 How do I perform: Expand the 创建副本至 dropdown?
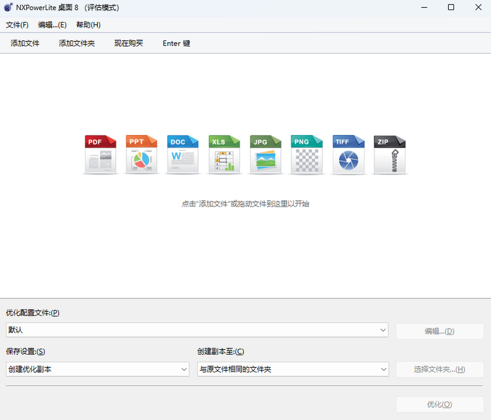(293, 369)
